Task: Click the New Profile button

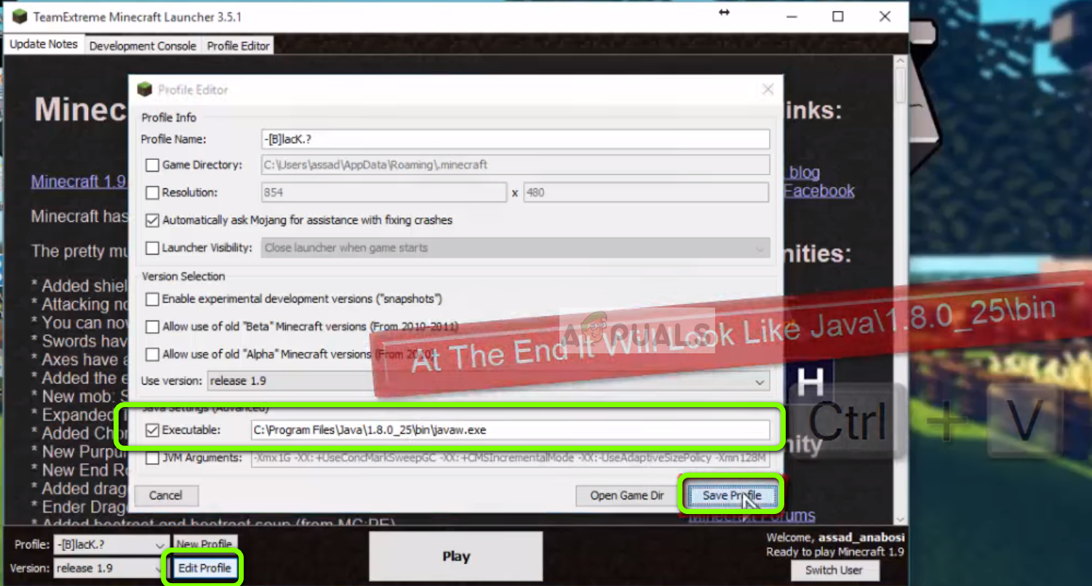Action: (x=204, y=545)
